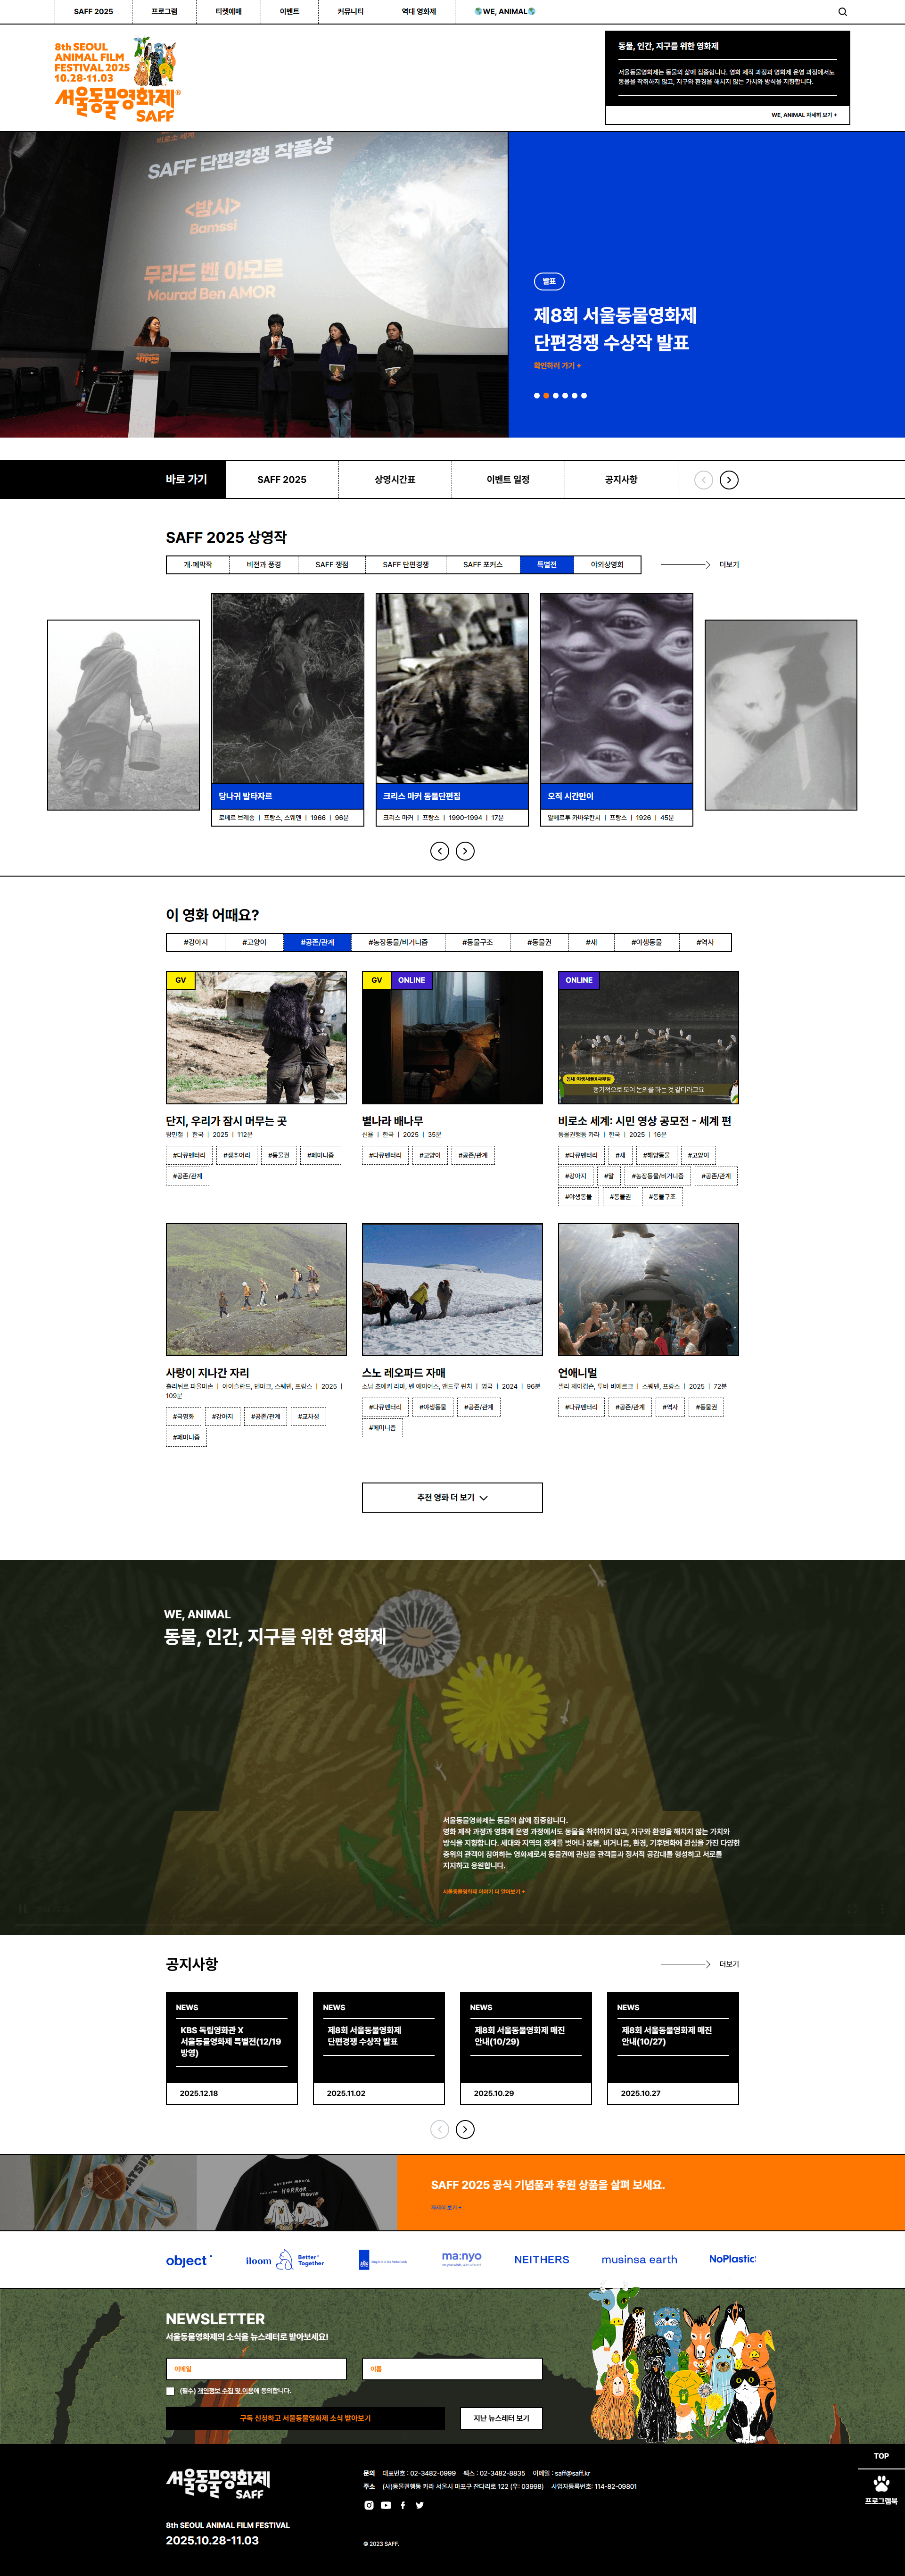The height and width of the screenshot is (2576, 905).
Task: Go to previous notices in 공지사항 carousel
Action: [439, 2129]
